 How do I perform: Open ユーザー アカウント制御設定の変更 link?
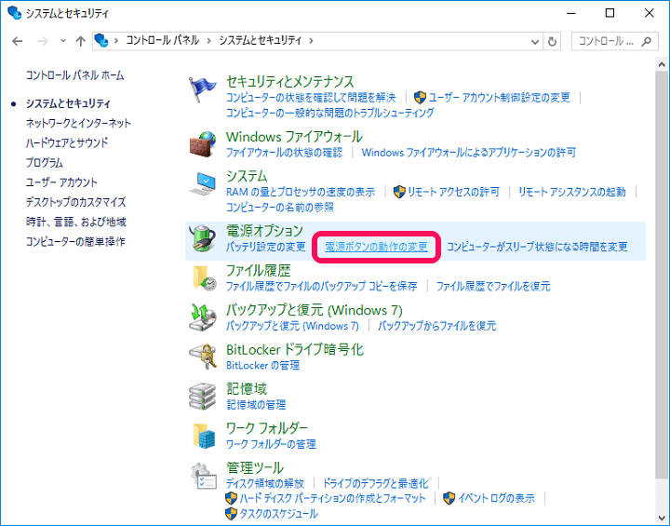[x=499, y=98]
